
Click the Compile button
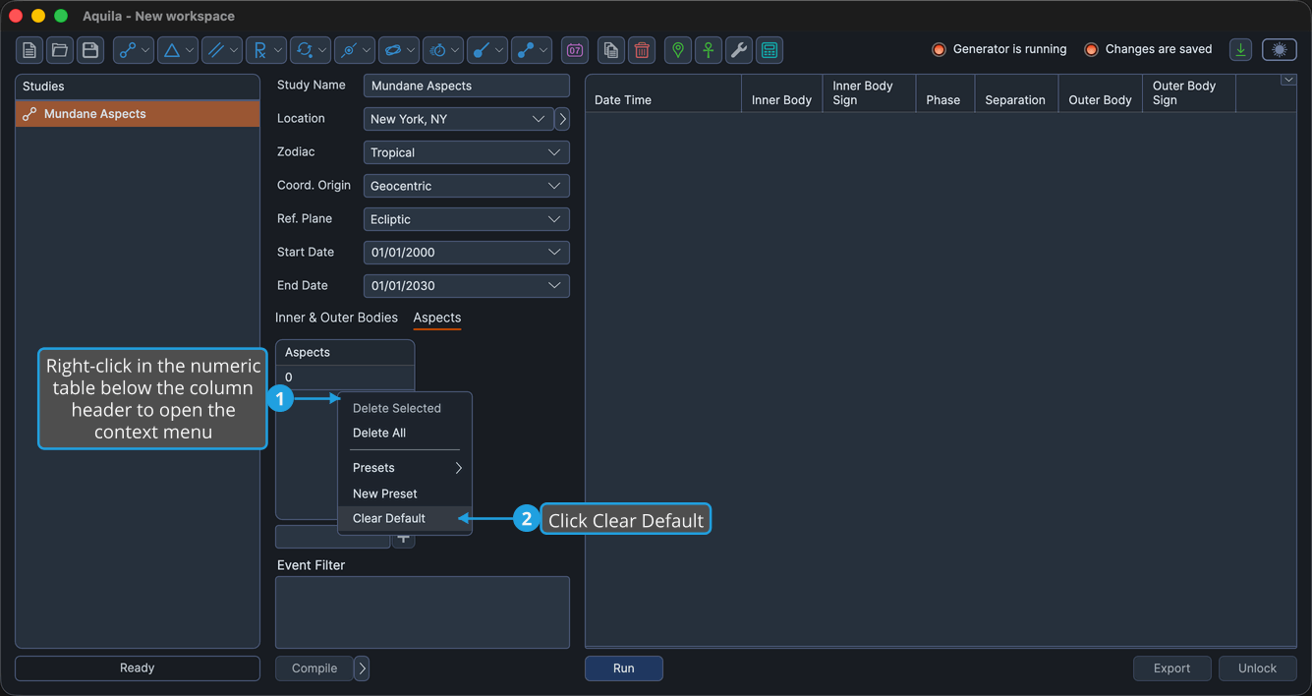click(x=314, y=668)
